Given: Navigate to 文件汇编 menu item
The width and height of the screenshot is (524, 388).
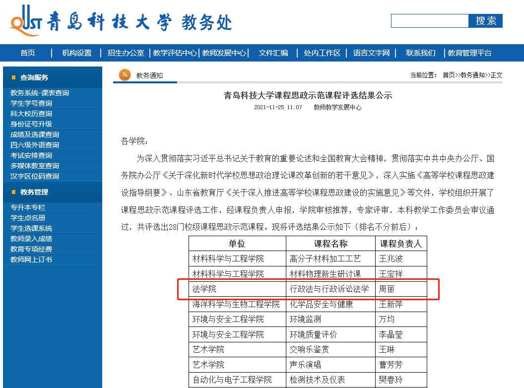Looking at the screenshot, I should (273, 53).
